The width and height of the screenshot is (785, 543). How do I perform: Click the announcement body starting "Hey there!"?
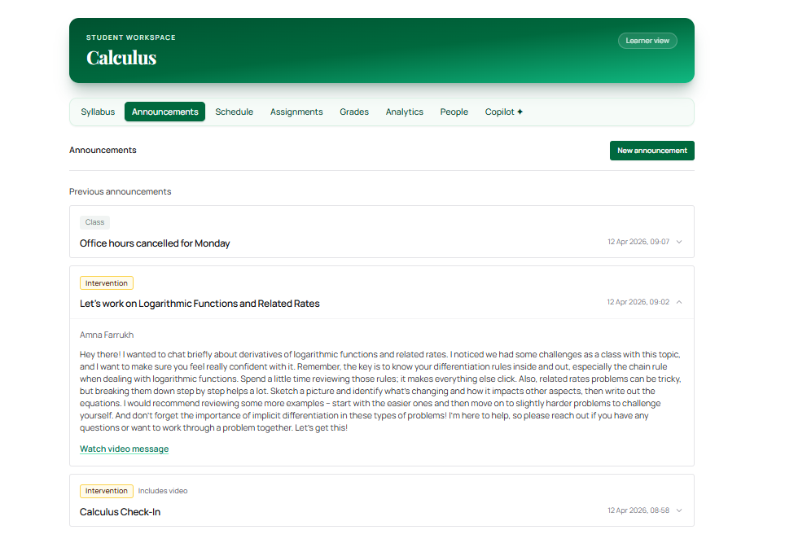point(380,391)
